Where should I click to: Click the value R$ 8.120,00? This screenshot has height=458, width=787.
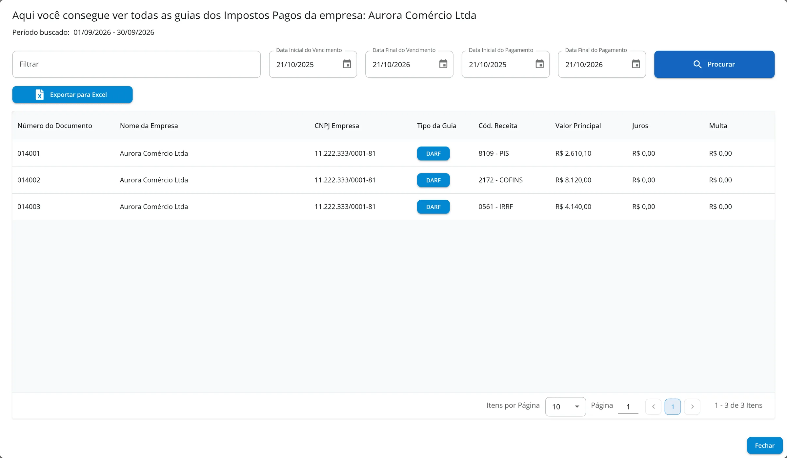(x=573, y=180)
